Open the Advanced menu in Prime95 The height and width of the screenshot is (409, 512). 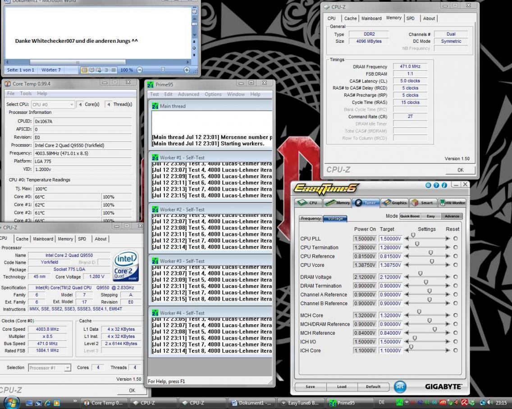[x=188, y=94]
